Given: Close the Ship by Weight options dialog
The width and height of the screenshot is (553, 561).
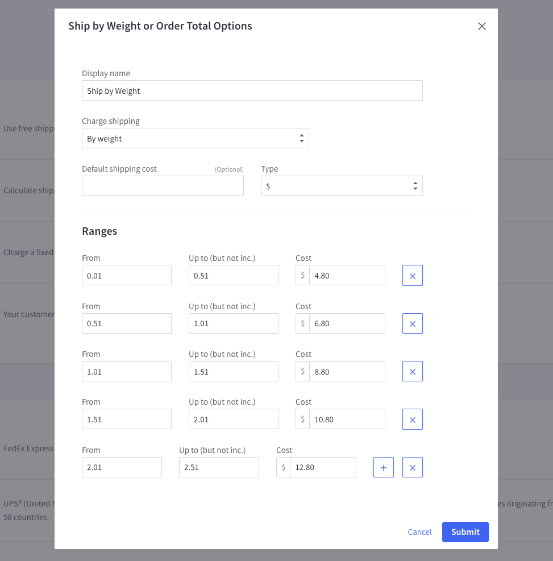Looking at the screenshot, I should (x=482, y=26).
